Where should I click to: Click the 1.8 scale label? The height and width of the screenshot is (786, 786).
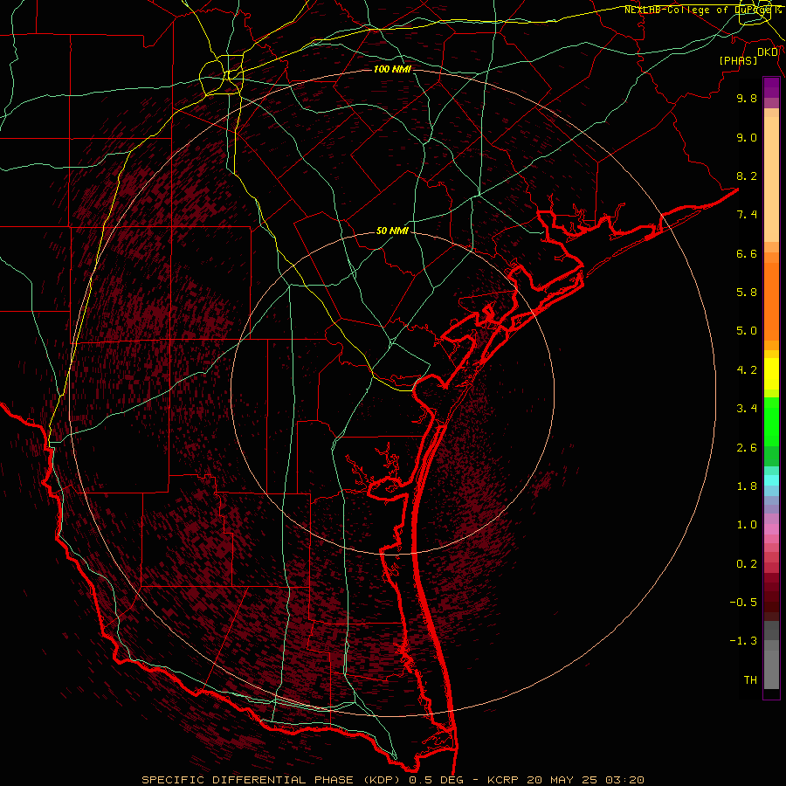pos(747,486)
